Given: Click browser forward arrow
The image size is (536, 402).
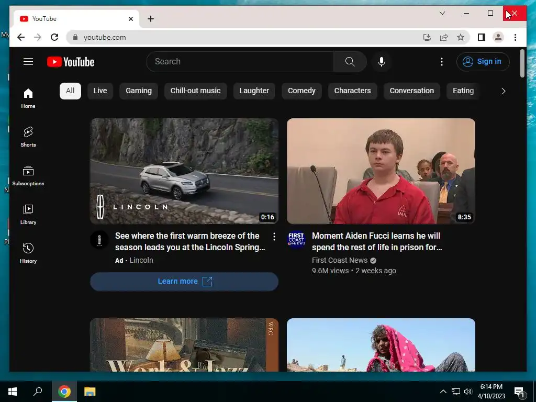Looking at the screenshot, I should pyautogui.click(x=38, y=37).
